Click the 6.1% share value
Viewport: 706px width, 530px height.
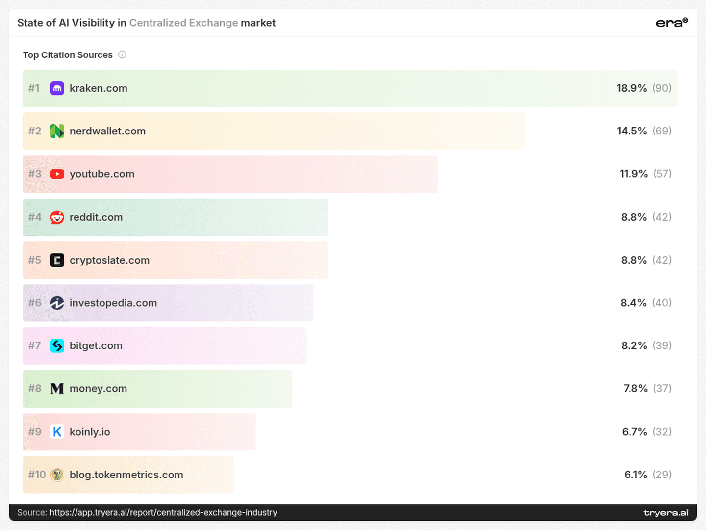coord(636,475)
